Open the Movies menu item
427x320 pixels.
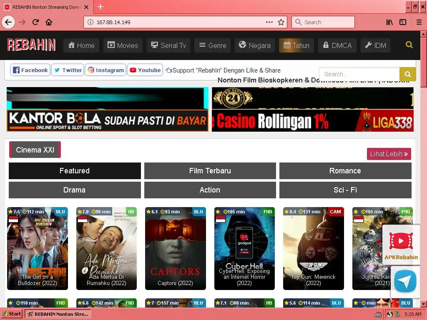pyautogui.click(x=123, y=45)
